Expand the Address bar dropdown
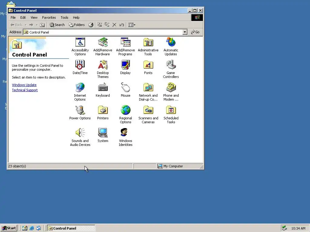Screen dimensions: 310x232 (x=185, y=32)
